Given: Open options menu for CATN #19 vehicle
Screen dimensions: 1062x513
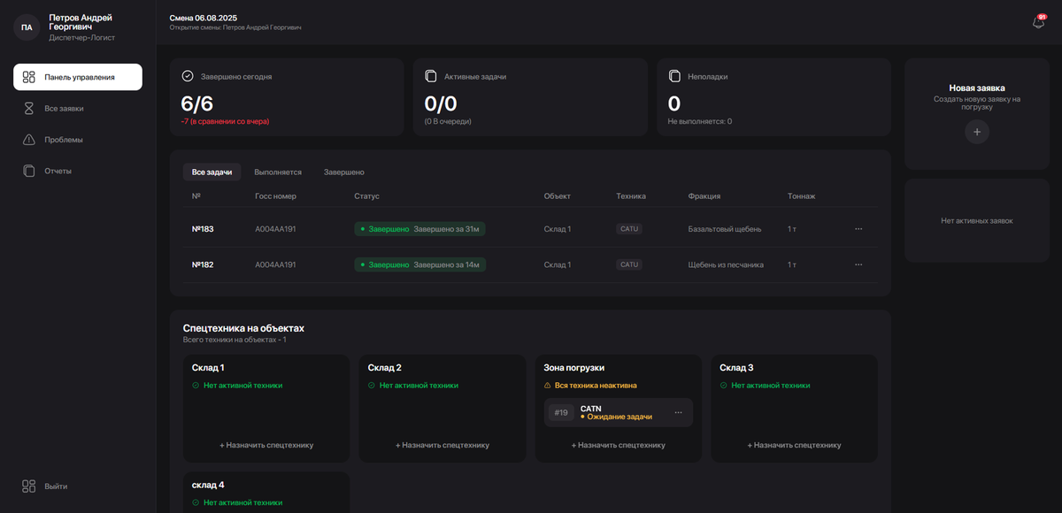Looking at the screenshot, I should point(678,412).
